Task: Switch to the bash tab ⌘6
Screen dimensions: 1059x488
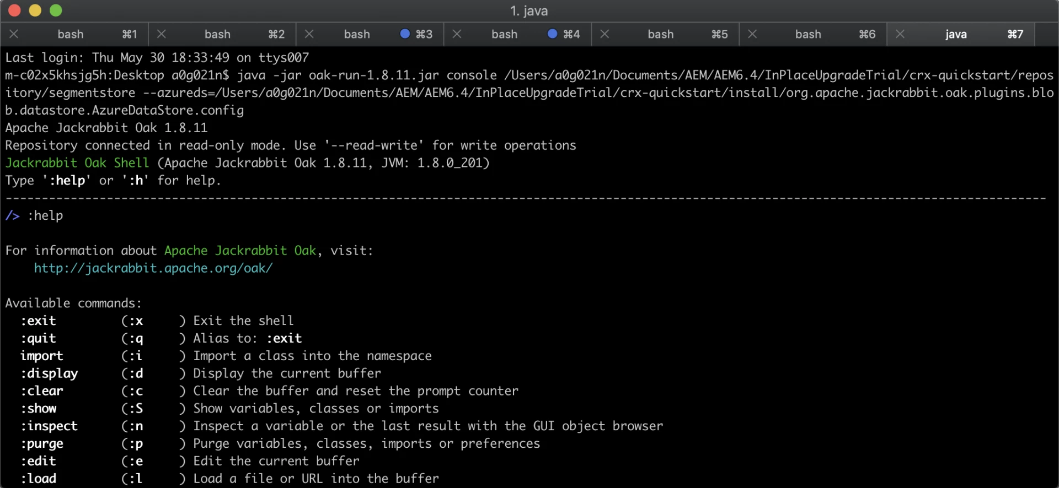Action: pyautogui.click(x=814, y=34)
